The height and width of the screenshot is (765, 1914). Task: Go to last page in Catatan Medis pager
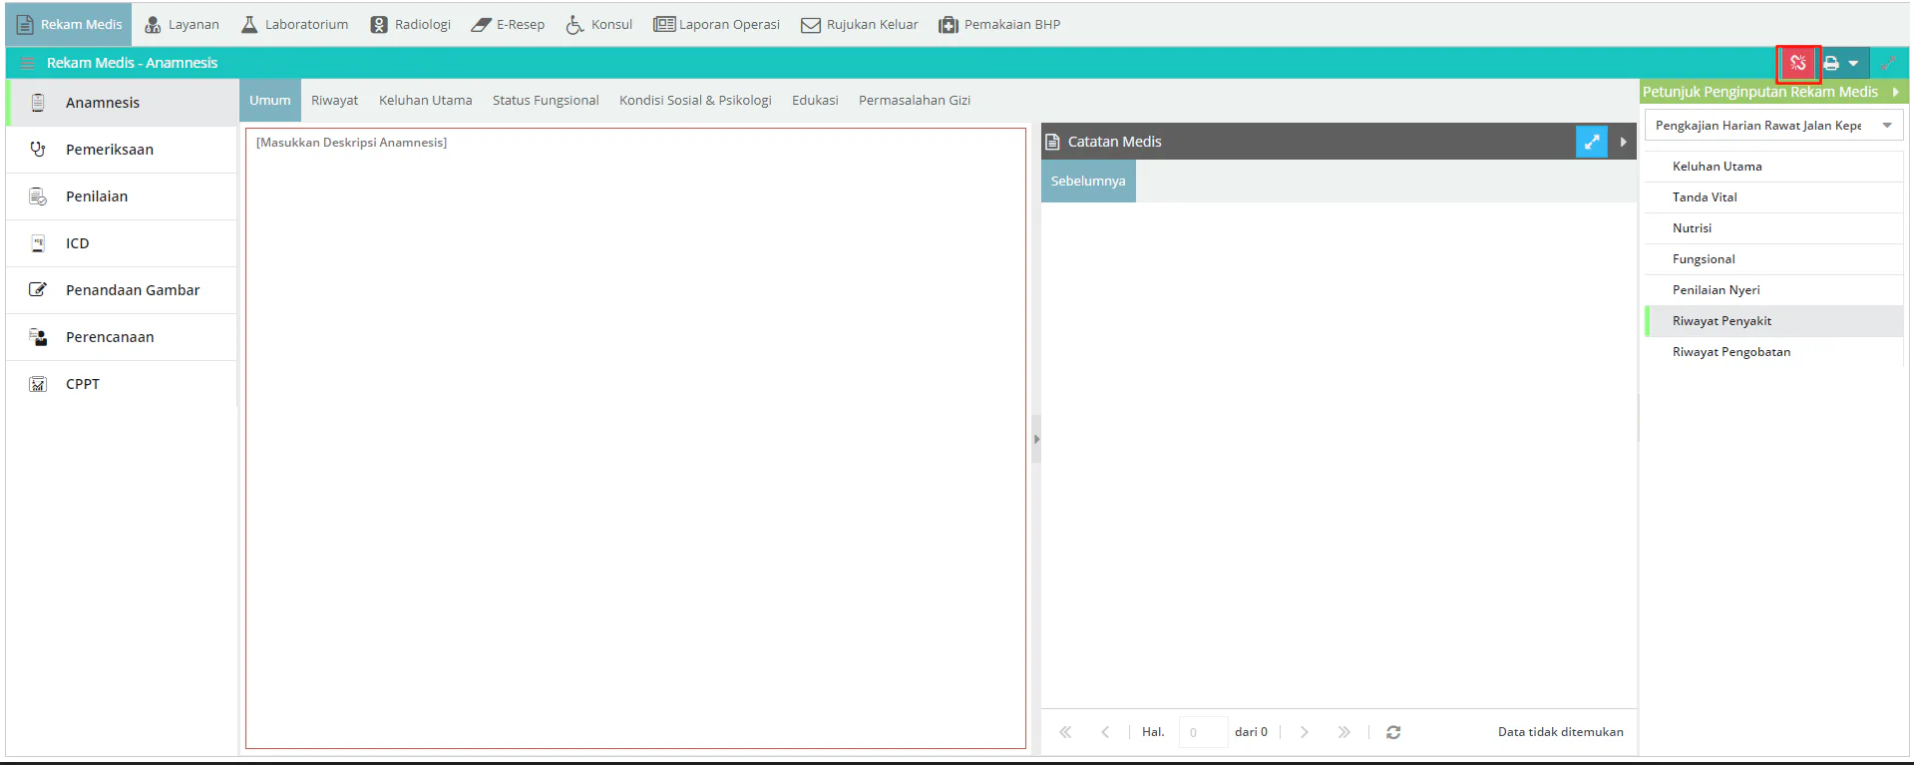coord(1343,732)
